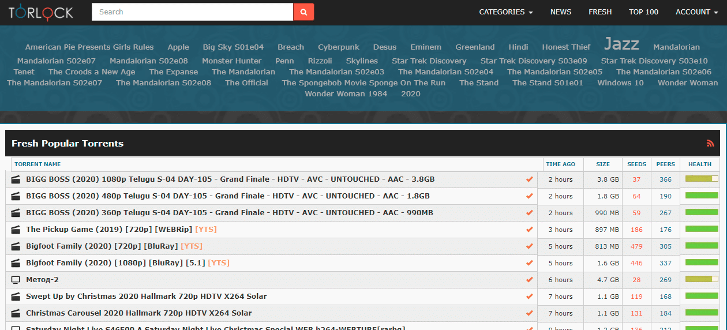Open Swept Up by Christmas 2020 Hallmark torrent
The width and height of the screenshot is (727, 330).
tap(147, 297)
